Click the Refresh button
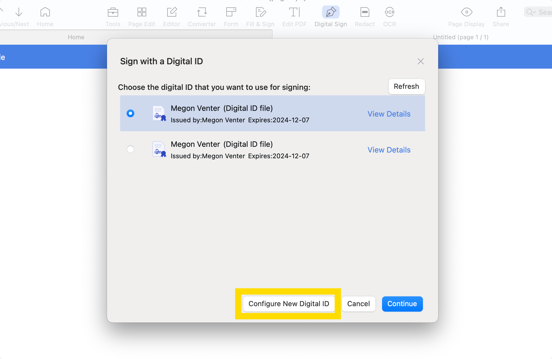The height and width of the screenshot is (359, 552). [x=406, y=86]
